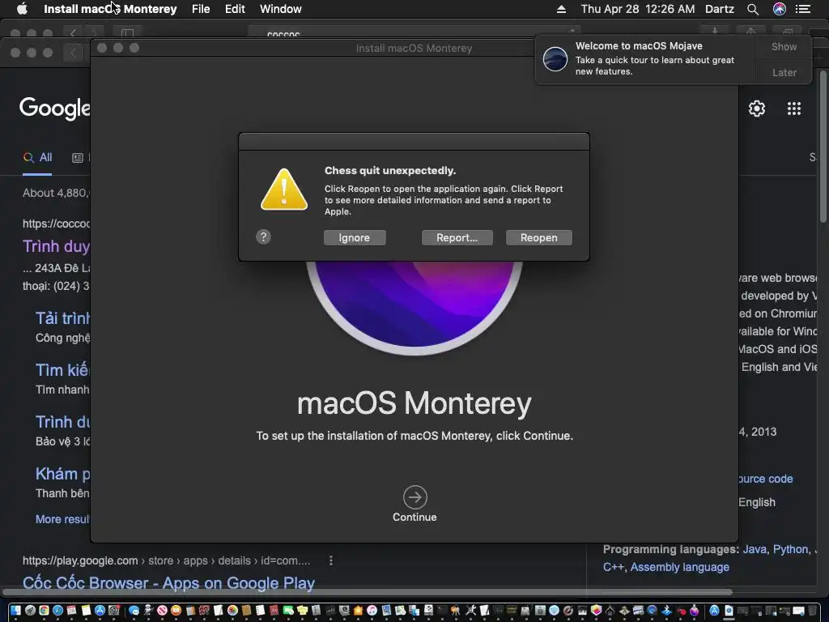Open help for the crash dialog
Viewport: 829px width, 622px height.
tap(263, 236)
